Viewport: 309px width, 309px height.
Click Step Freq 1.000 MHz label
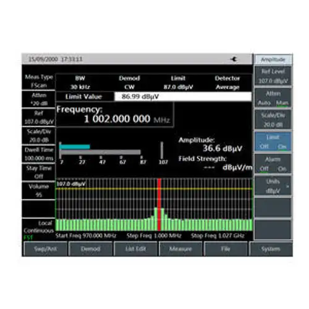coord(154,235)
